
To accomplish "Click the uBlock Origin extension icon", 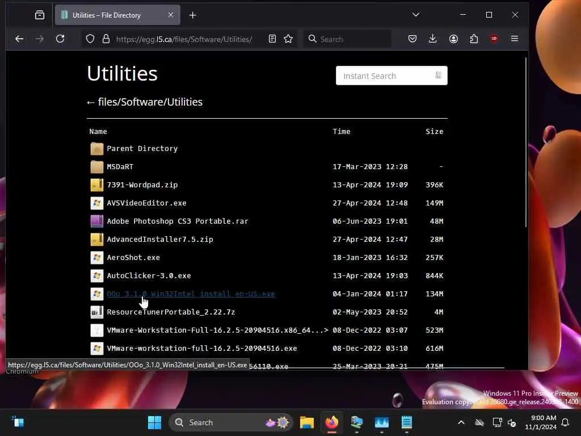I will point(494,39).
